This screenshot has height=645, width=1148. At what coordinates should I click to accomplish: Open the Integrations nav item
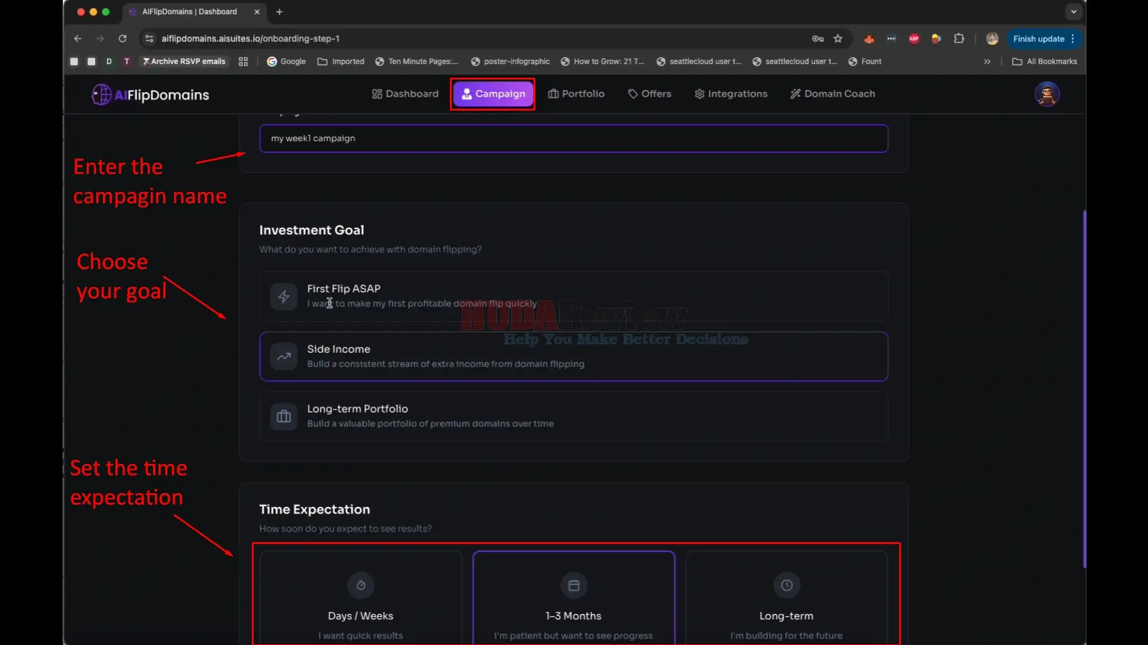coord(730,94)
